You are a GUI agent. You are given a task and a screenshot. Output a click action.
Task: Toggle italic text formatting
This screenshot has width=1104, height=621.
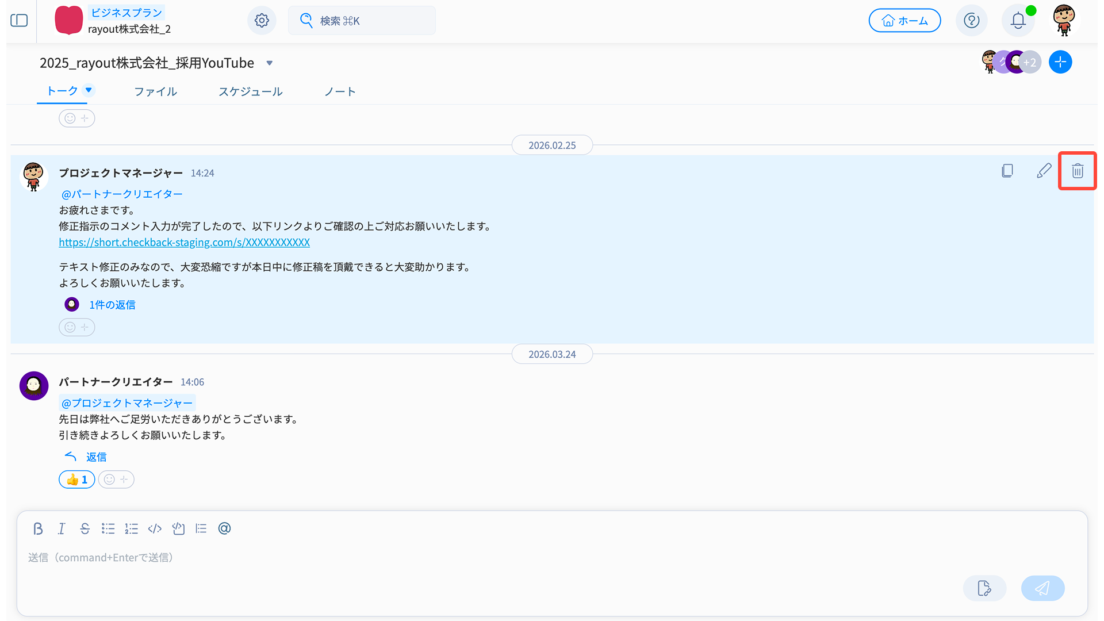pyautogui.click(x=62, y=528)
